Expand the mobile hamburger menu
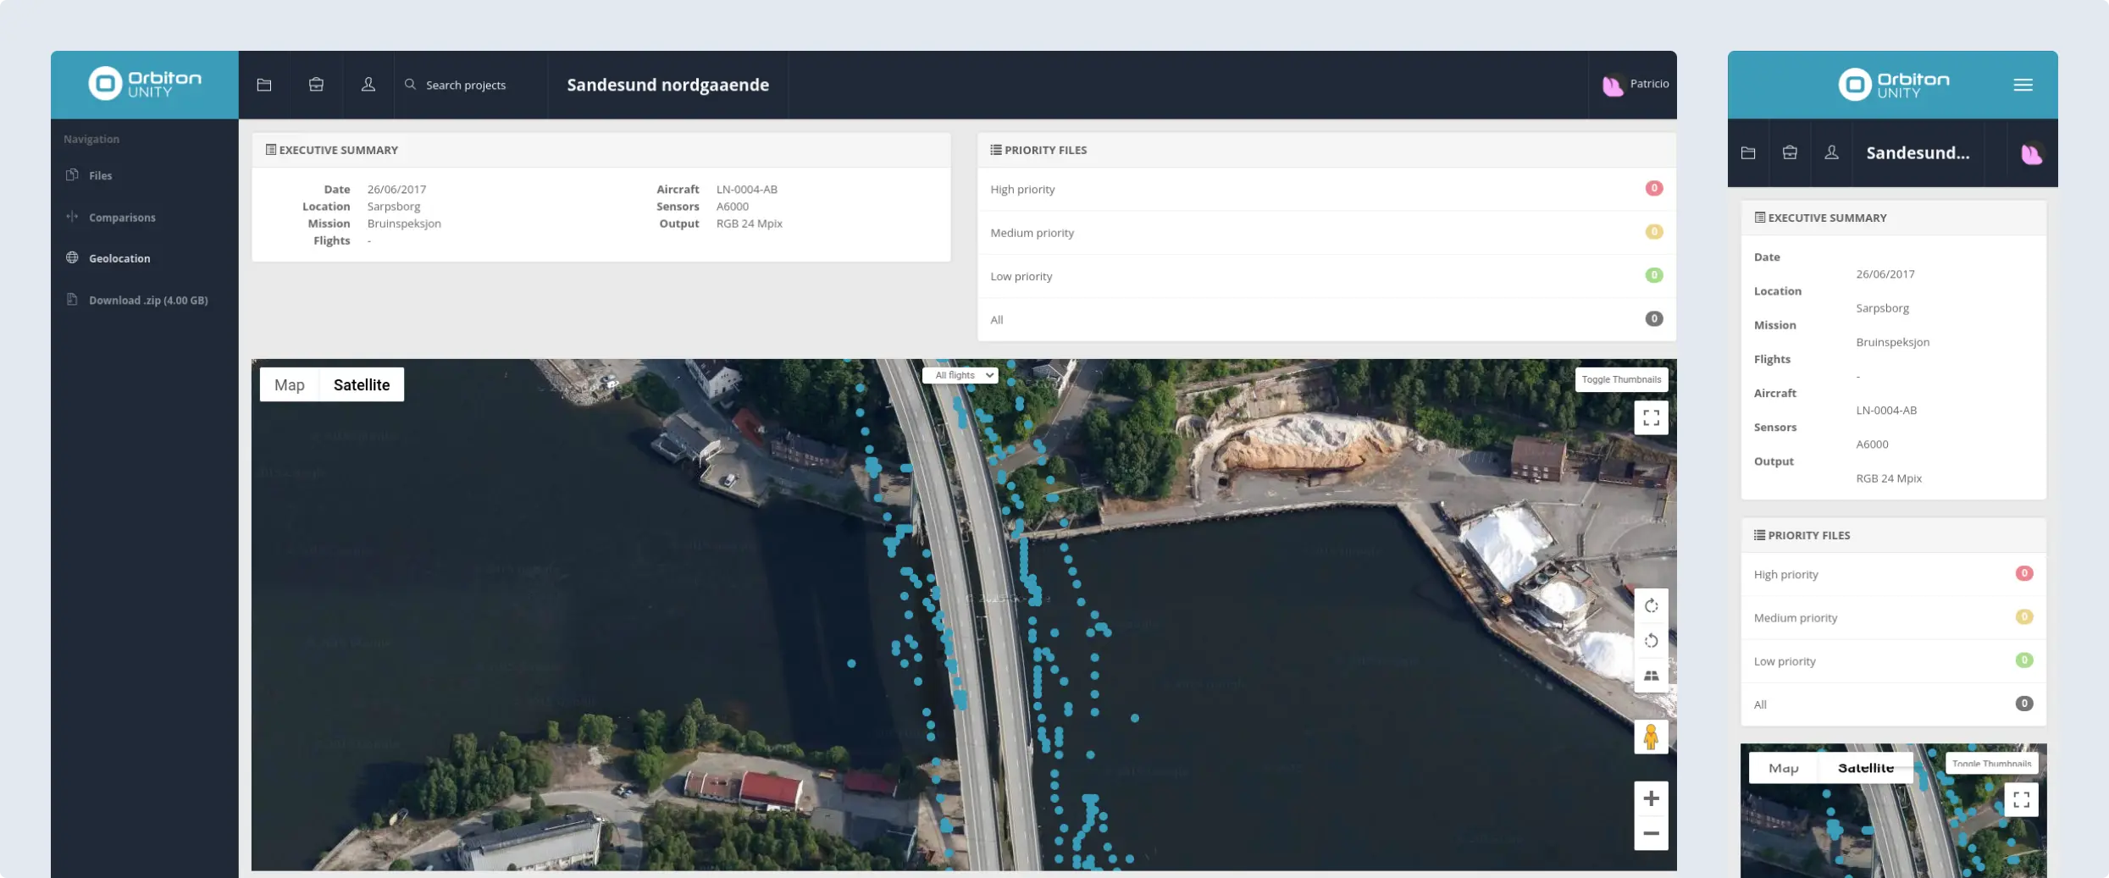This screenshot has height=878, width=2109. point(2023,85)
